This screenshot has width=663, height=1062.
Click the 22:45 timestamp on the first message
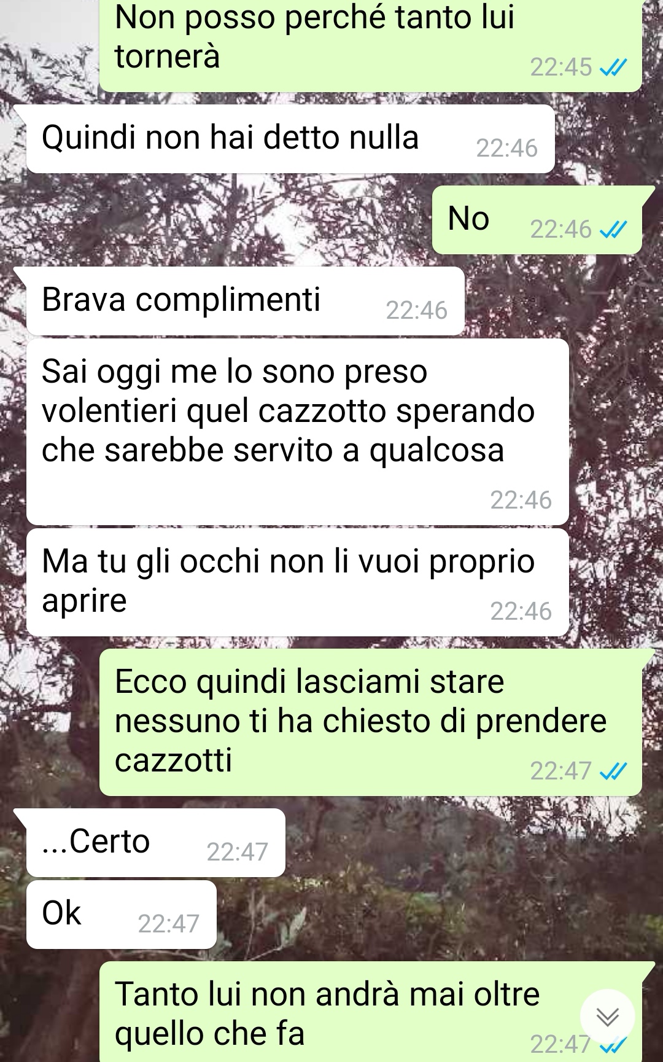coord(561,68)
